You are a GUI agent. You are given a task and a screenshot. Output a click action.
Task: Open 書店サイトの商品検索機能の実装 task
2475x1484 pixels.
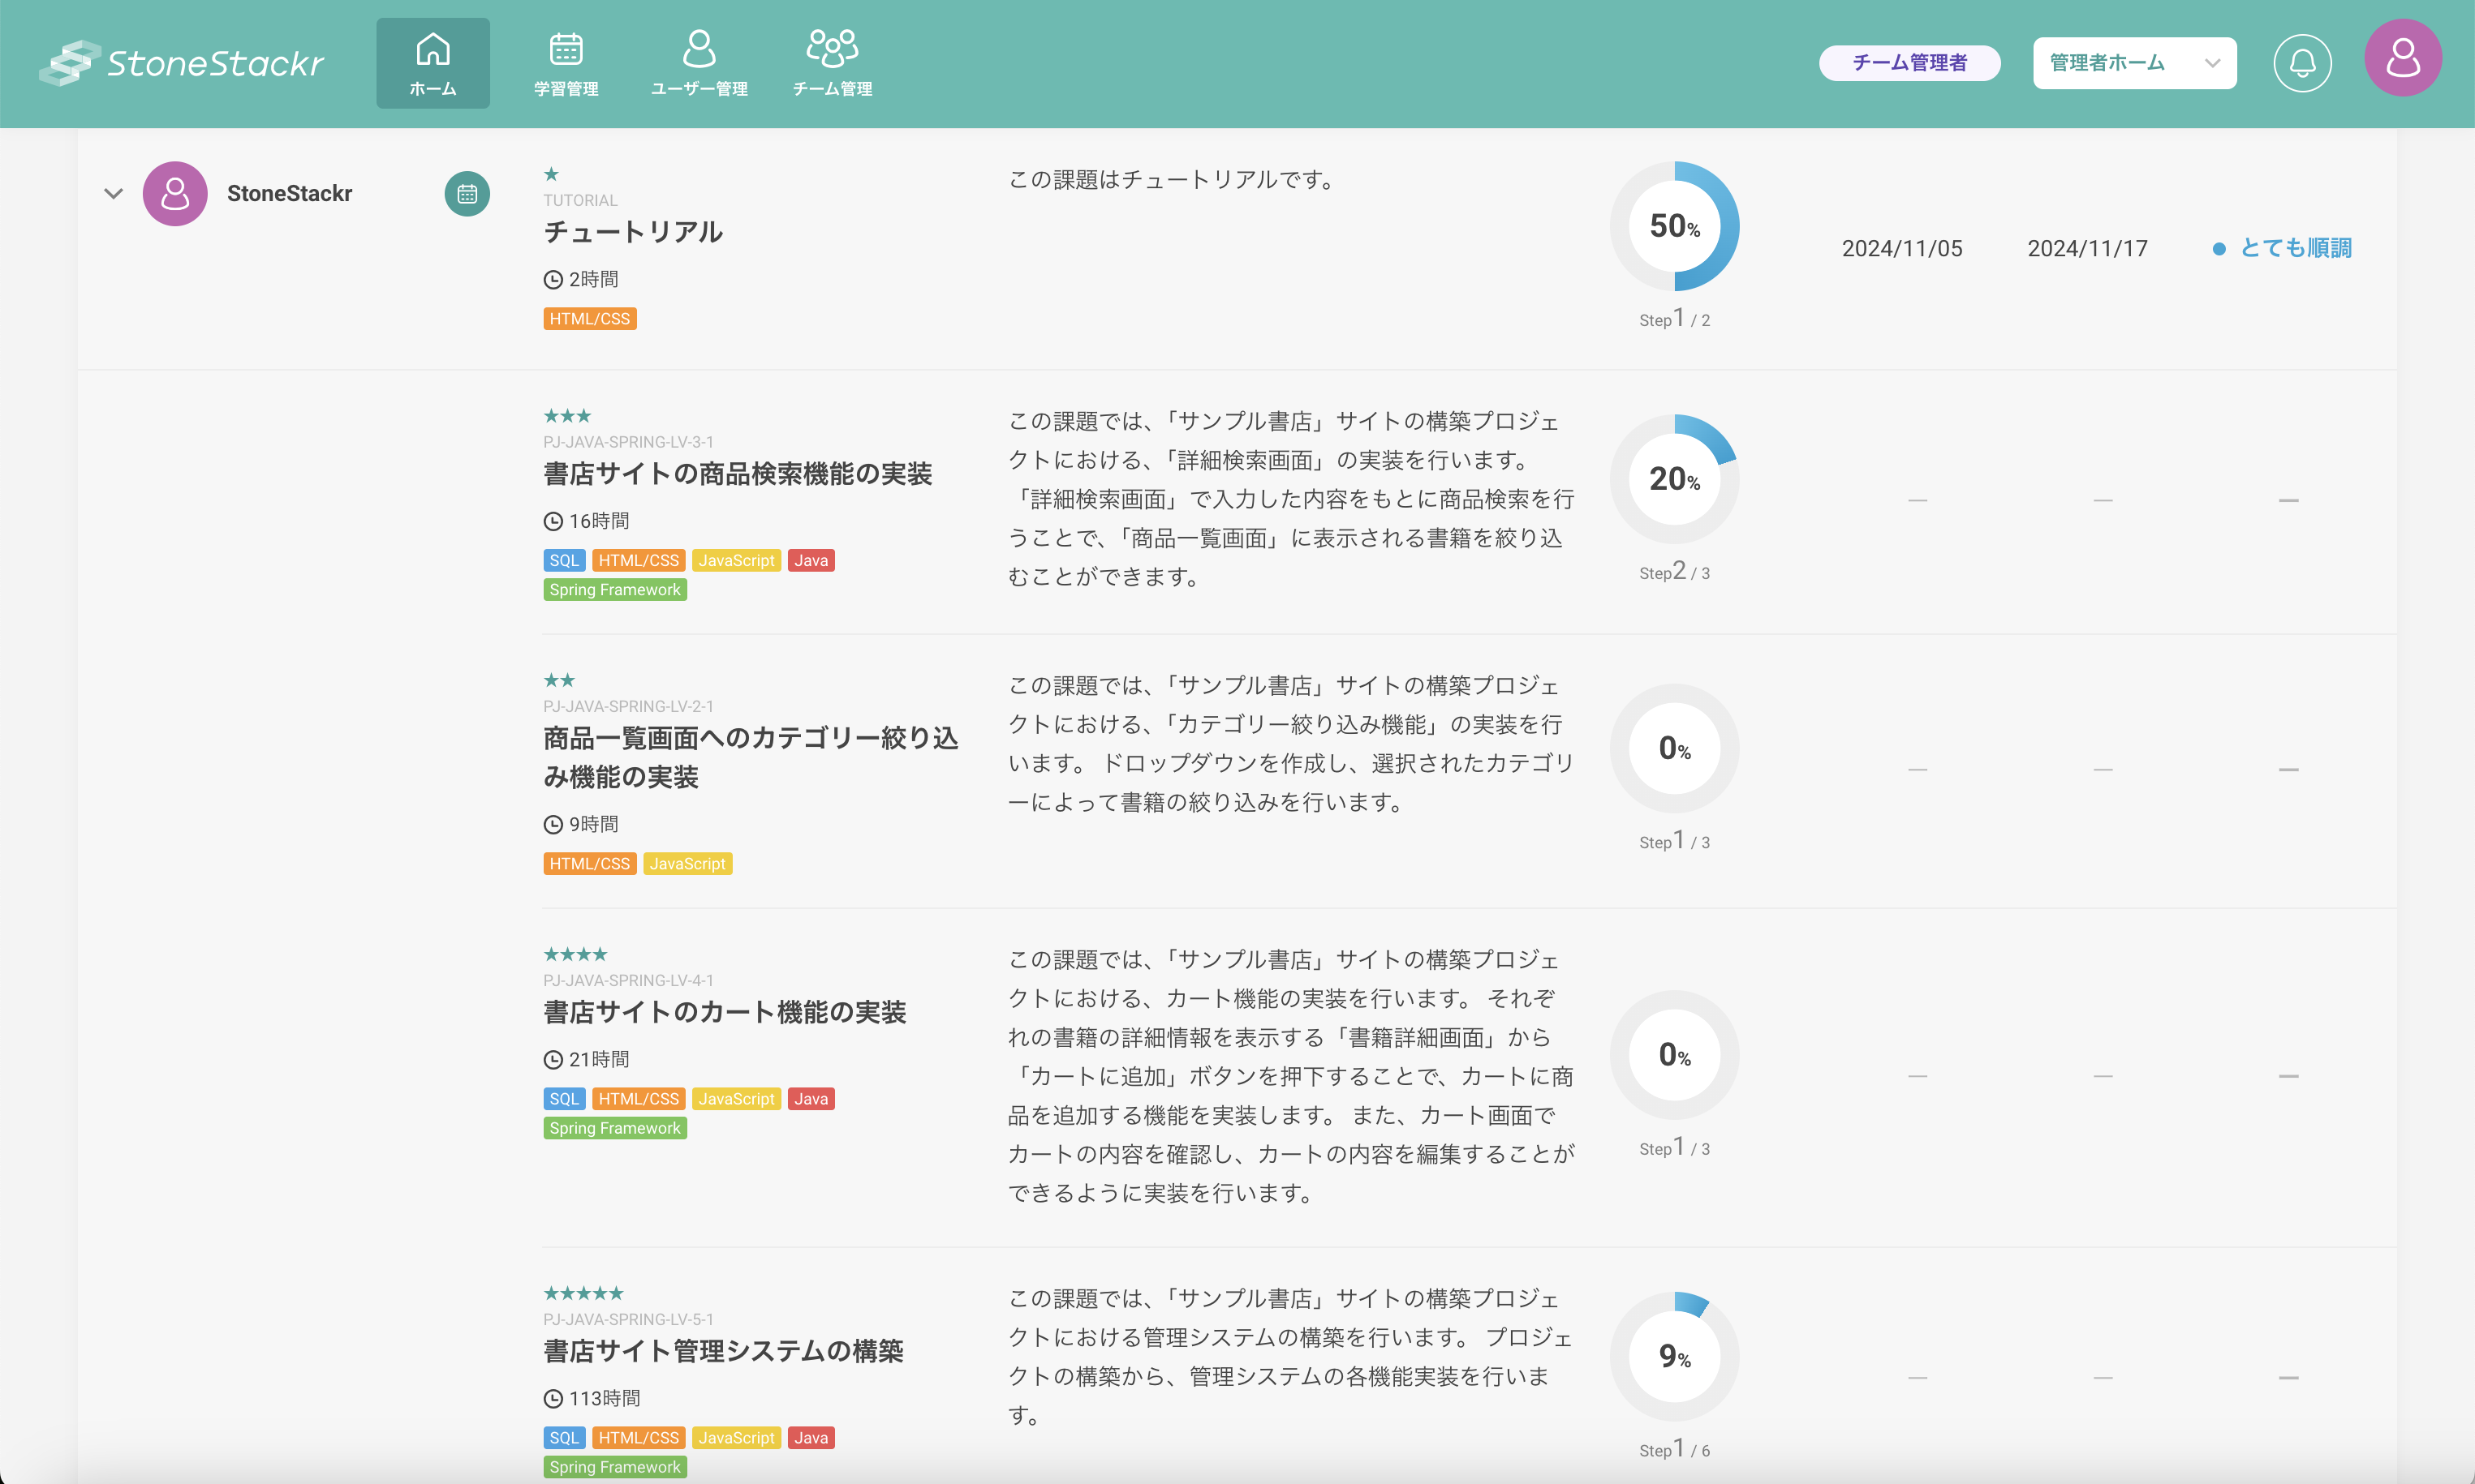(x=738, y=473)
